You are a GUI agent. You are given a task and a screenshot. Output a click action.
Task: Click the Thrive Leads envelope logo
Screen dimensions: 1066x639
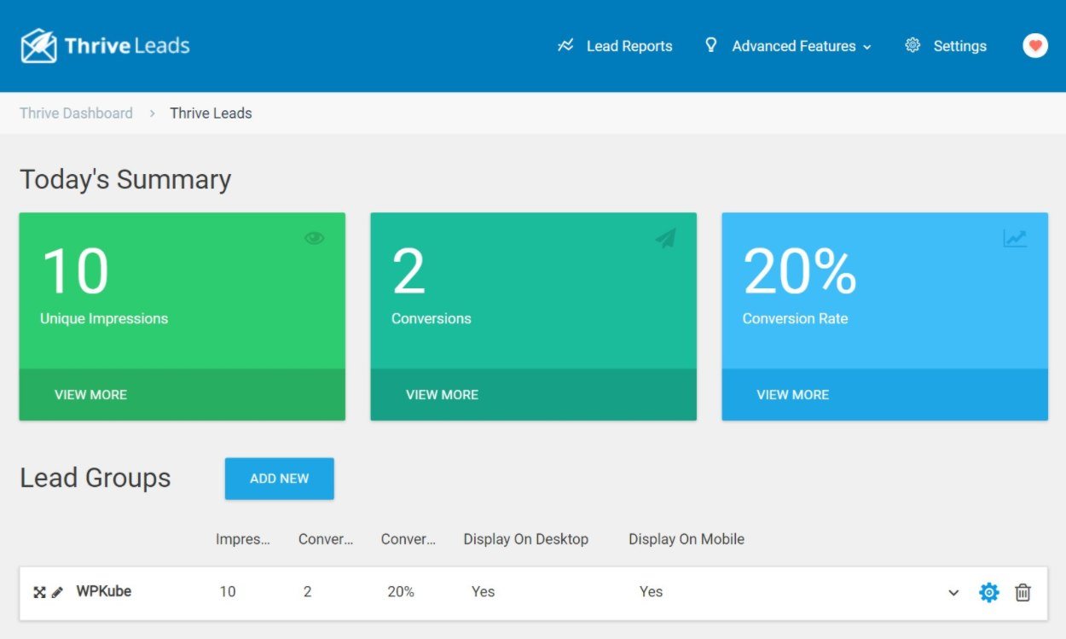click(38, 46)
